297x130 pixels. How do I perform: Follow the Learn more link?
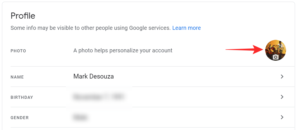[186, 28]
